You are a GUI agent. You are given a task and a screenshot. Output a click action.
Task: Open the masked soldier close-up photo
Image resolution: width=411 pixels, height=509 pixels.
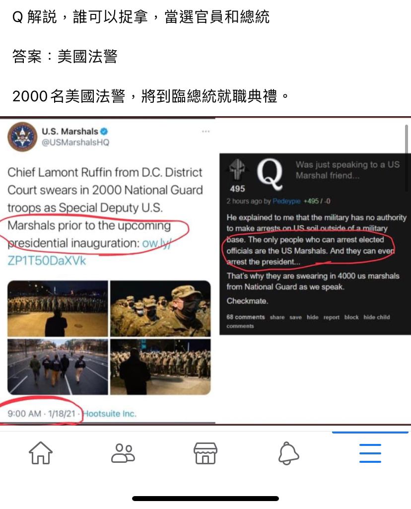160,308
